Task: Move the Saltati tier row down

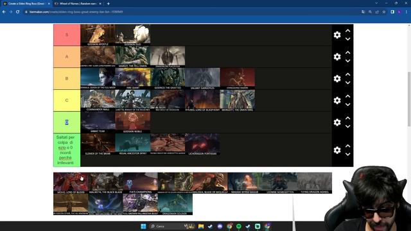Action: pyautogui.click(x=347, y=154)
